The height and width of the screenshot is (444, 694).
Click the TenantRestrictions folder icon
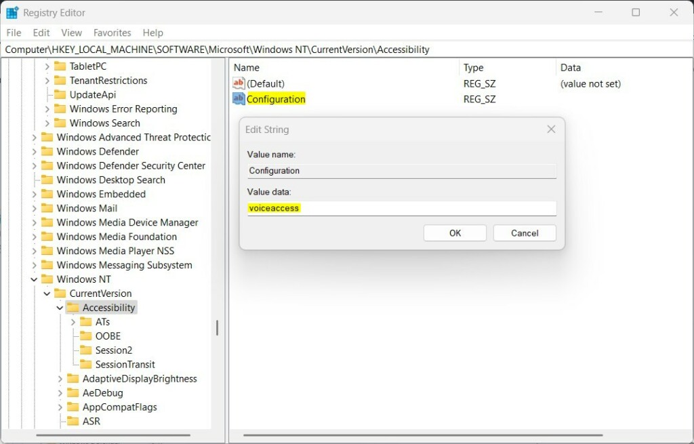(60, 80)
